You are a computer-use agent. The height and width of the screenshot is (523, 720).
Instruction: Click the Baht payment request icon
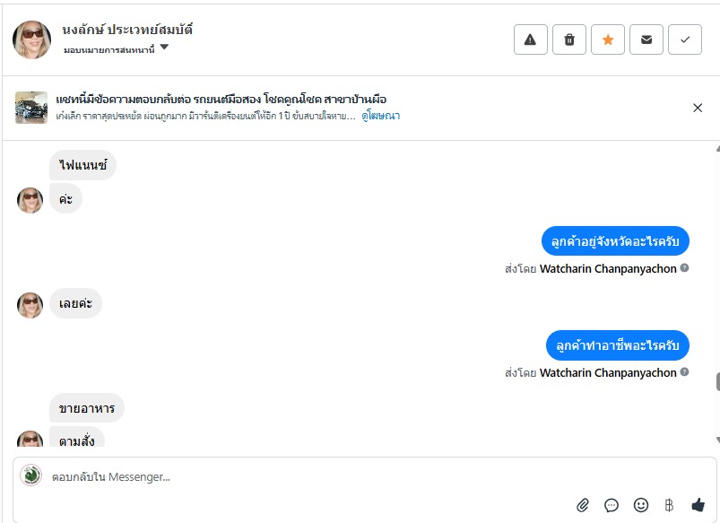click(669, 505)
